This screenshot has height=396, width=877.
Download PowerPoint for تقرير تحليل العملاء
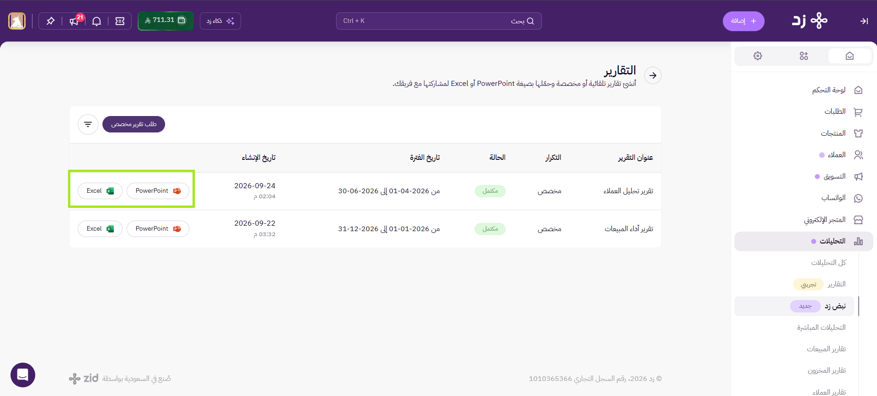point(158,191)
